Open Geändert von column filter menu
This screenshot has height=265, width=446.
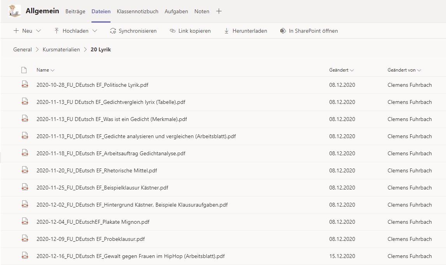[404, 70]
